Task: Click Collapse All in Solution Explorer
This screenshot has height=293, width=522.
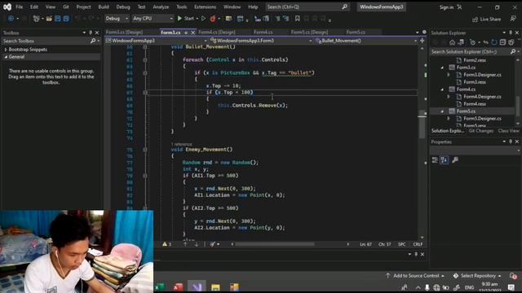Action: [502, 42]
